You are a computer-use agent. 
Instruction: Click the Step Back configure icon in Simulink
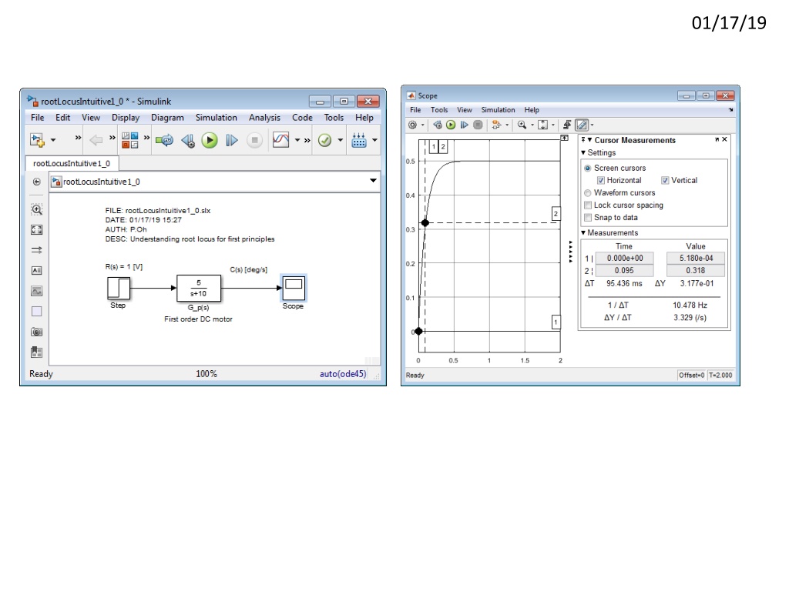pos(188,140)
